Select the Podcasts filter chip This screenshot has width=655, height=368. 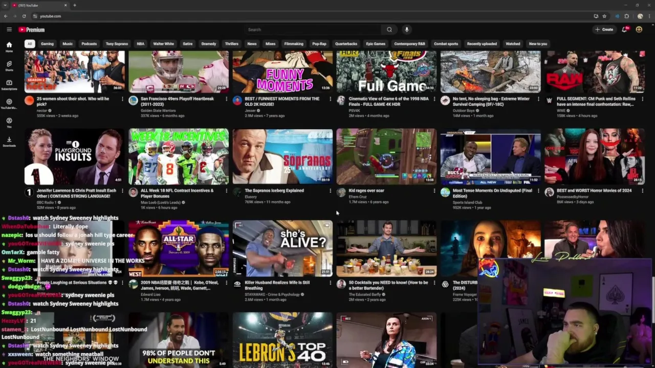pos(89,44)
